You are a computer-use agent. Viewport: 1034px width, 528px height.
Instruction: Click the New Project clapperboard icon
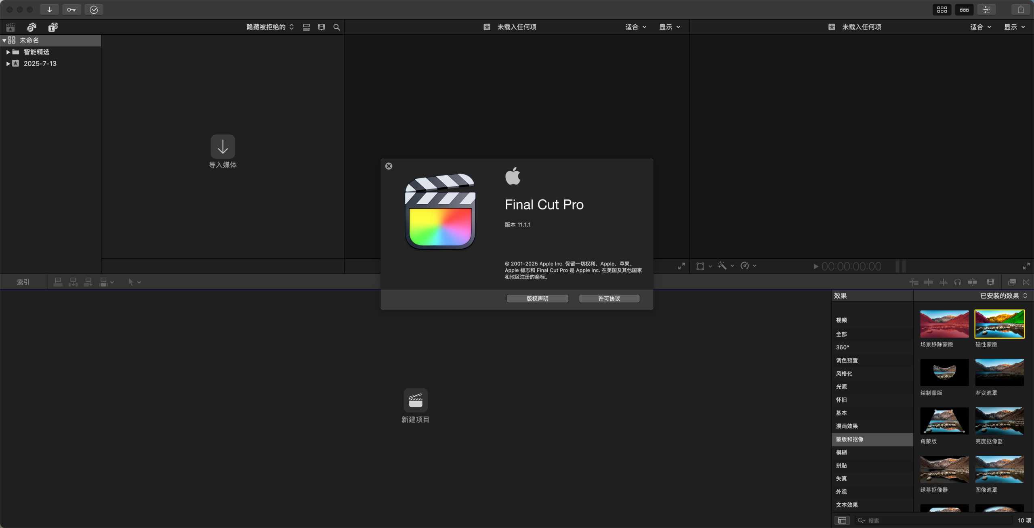(415, 400)
